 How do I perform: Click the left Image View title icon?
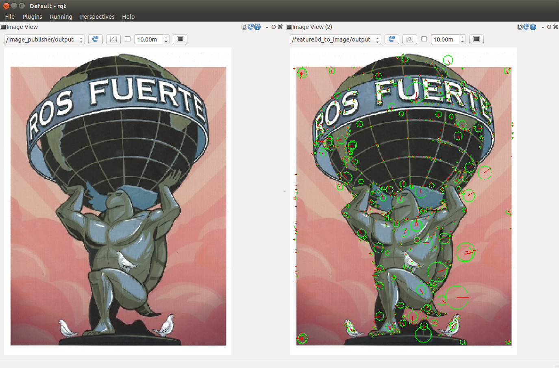3,27
